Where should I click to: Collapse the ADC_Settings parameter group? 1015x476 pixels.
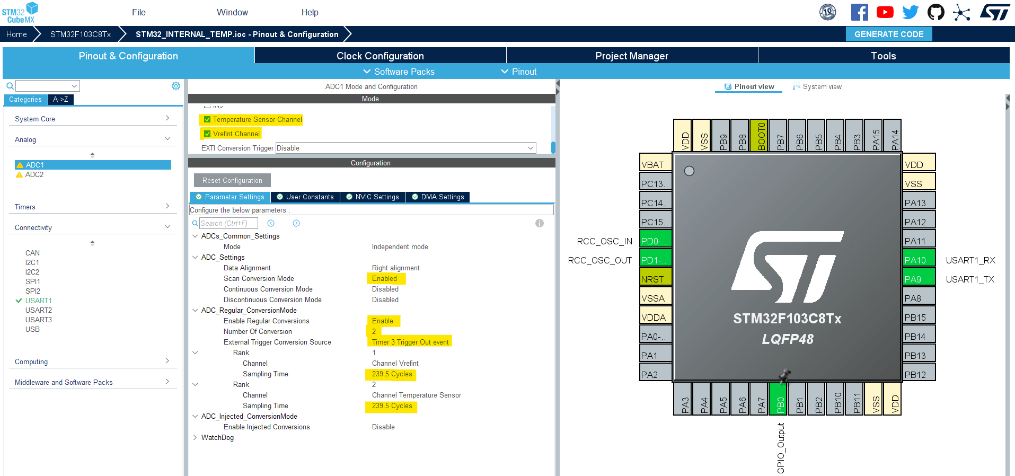pos(195,258)
